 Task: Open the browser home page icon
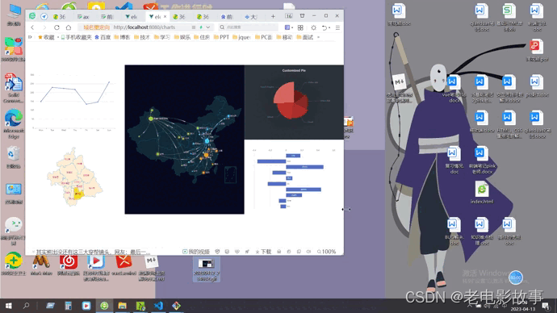click(69, 27)
